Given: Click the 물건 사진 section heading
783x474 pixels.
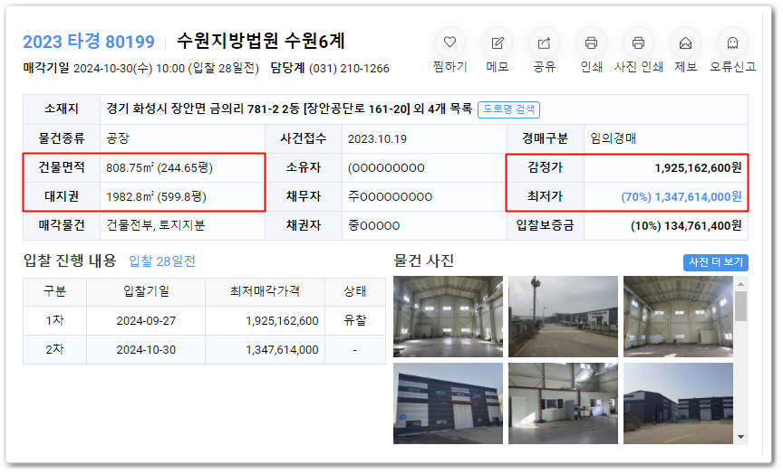Looking at the screenshot, I should pos(423,261).
